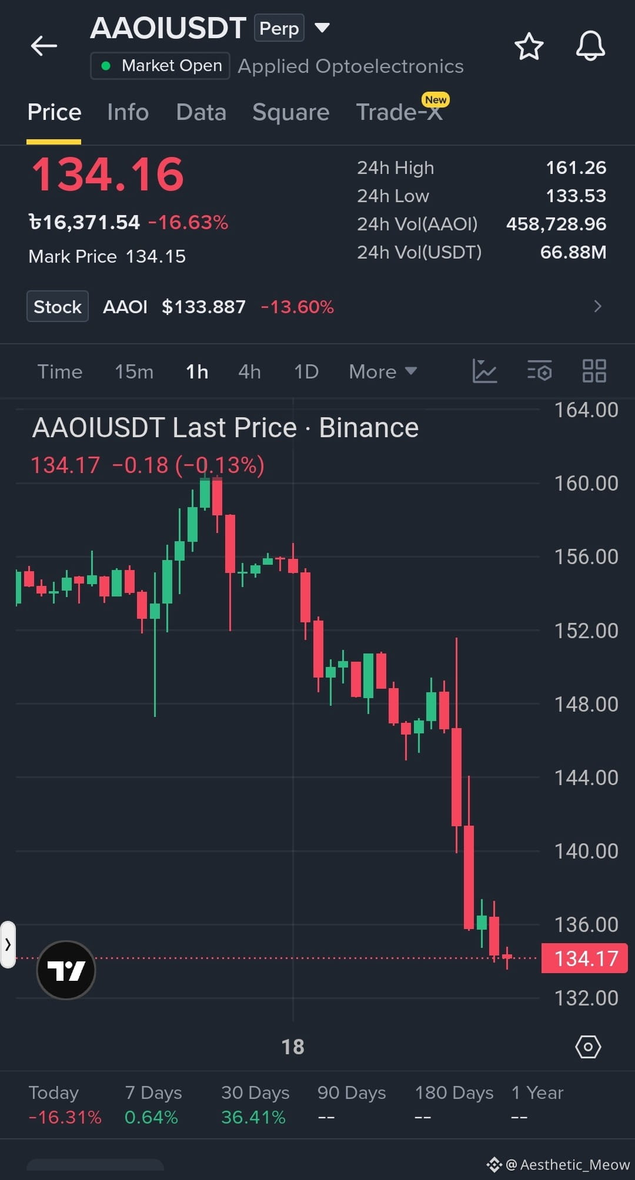Select the 4h chart interval

[x=249, y=371]
